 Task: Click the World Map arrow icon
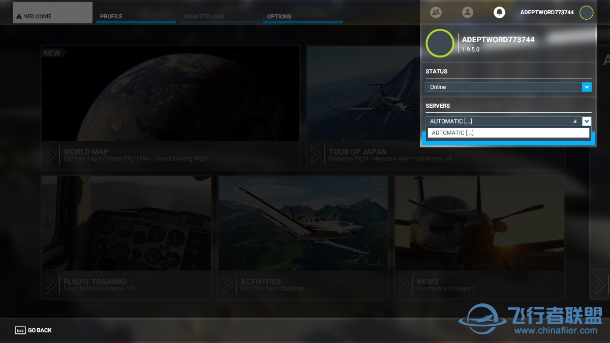51,154
